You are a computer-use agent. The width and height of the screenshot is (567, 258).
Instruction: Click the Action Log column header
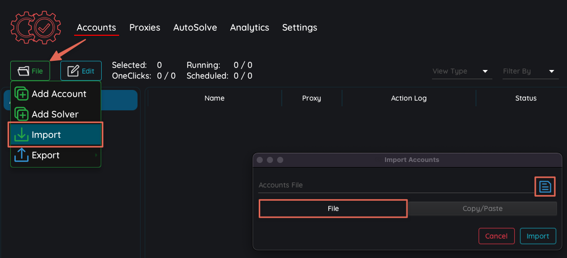(409, 98)
